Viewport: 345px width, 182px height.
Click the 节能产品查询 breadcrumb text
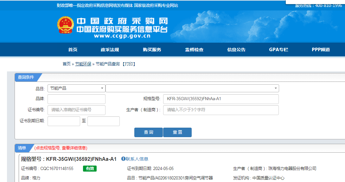tap(108, 64)
